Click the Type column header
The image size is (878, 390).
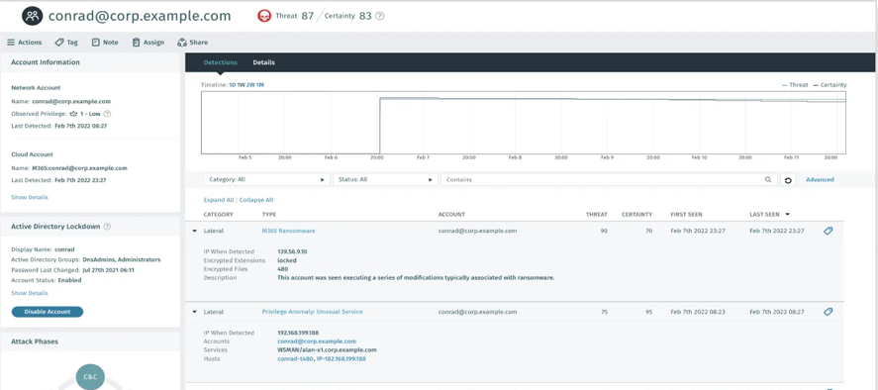269,215
